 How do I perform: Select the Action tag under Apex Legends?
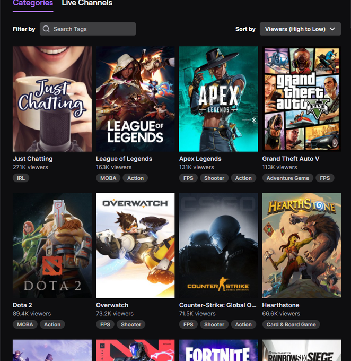pos(243,178)
